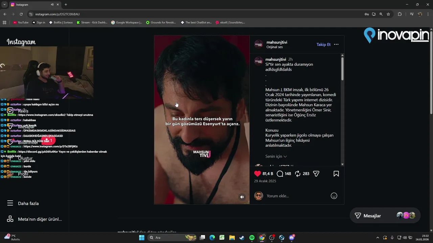Expand the Senin için comment filter dropdown

pyautogui.click(x=276, y=157)
